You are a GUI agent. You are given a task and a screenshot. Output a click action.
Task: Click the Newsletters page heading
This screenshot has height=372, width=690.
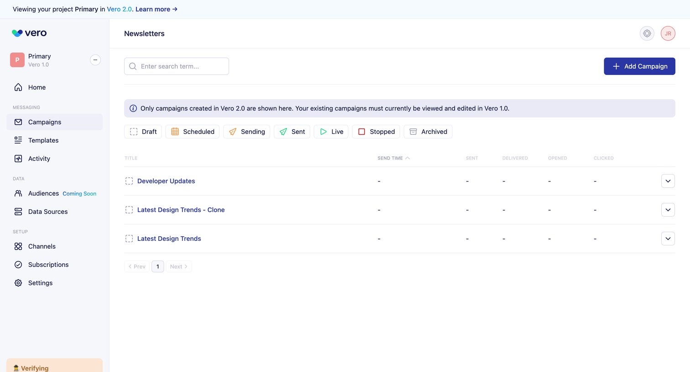(x=144, y=33)
